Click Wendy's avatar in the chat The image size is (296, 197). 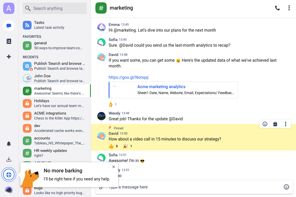tap(101, 116)
